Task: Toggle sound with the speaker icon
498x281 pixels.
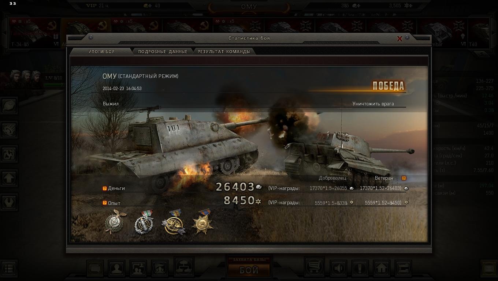Action: [x=339, y=269]
